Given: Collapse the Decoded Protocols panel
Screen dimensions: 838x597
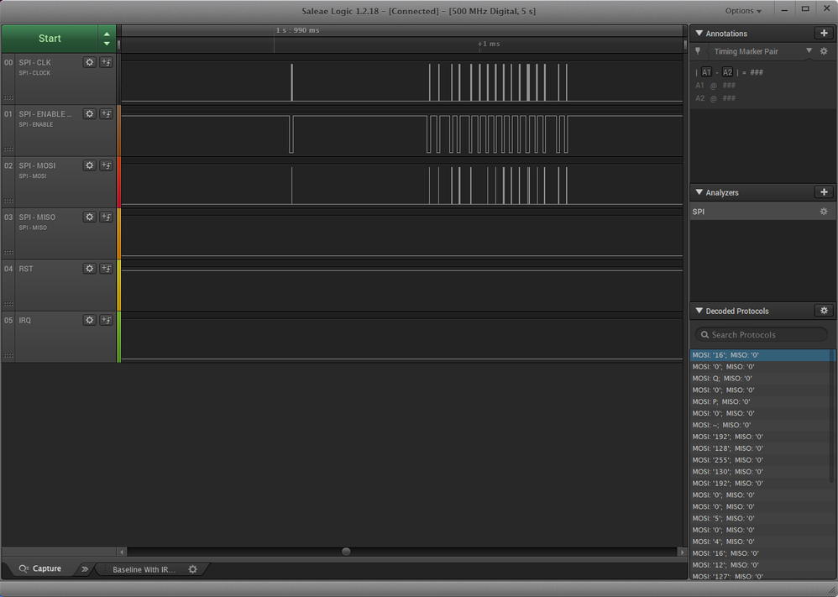Looking at the screenshot, I should (699, 311).
